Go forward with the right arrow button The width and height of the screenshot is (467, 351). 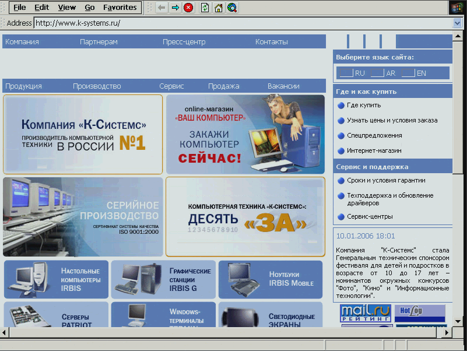pyautogui.click(x=175, y=8)
